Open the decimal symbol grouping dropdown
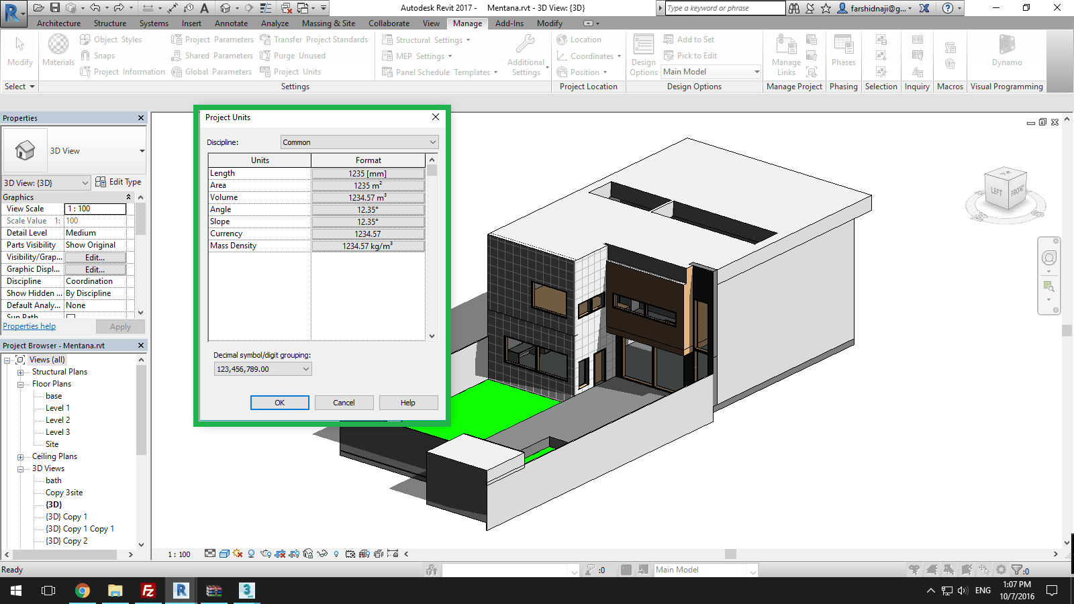Screen dimensions: 1074x604 (262, 368)
